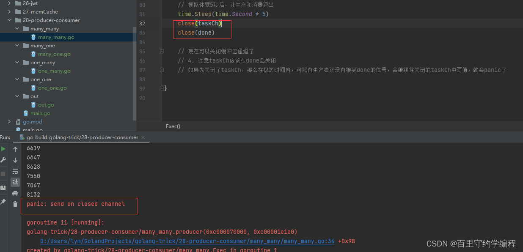Screen dimensions: 523x252
Task: Collapse the 28-producer-consumer folder
Action: [x=10, y=20]
